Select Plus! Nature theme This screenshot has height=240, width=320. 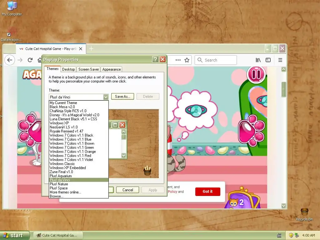pyautogui.click(x=79, y=184)
